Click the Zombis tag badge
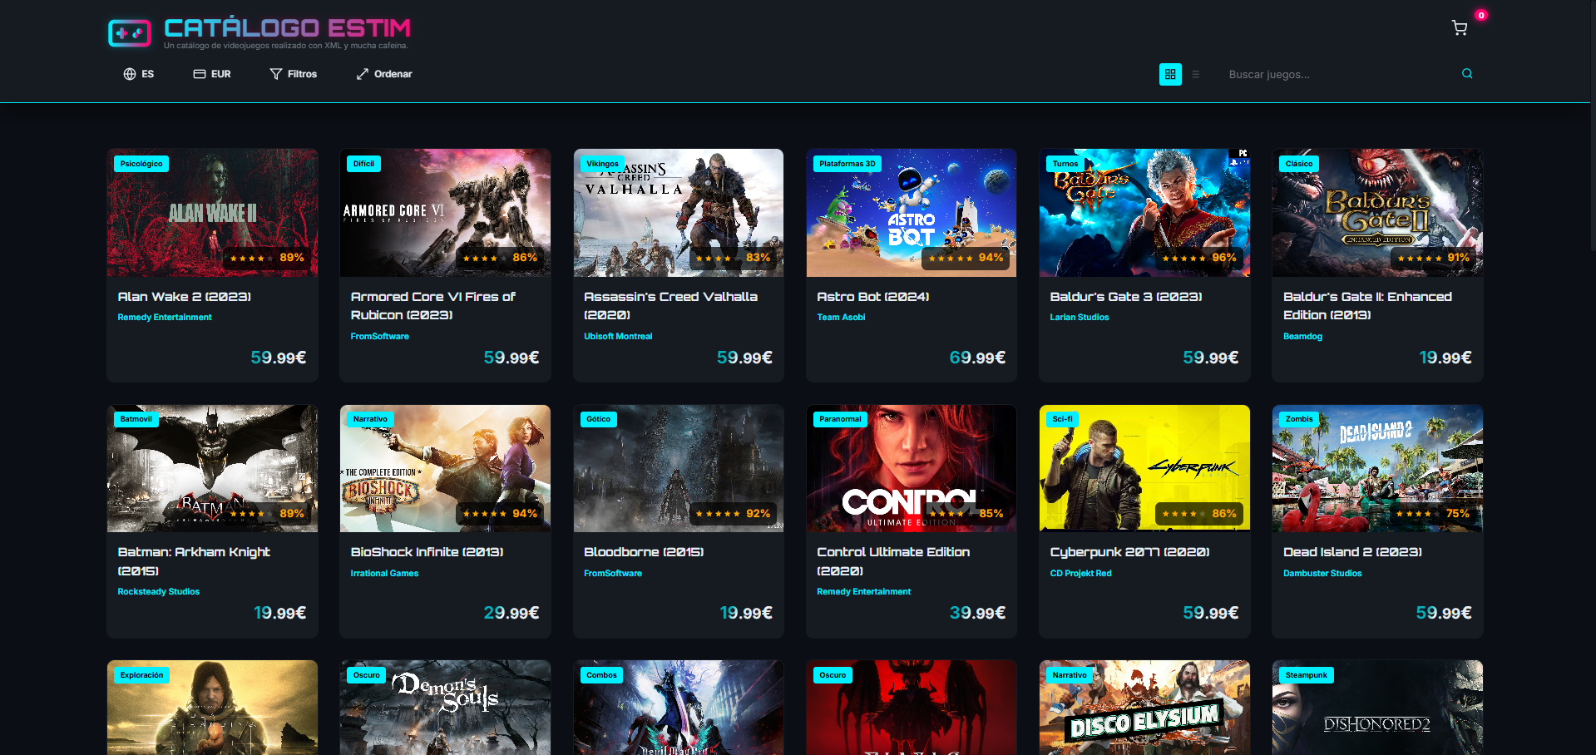The height and width of the screenshot is (755, 1596). click(x=1299, y=419)
